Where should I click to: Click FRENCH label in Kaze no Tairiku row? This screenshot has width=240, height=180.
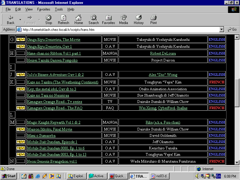pos(217,82)
